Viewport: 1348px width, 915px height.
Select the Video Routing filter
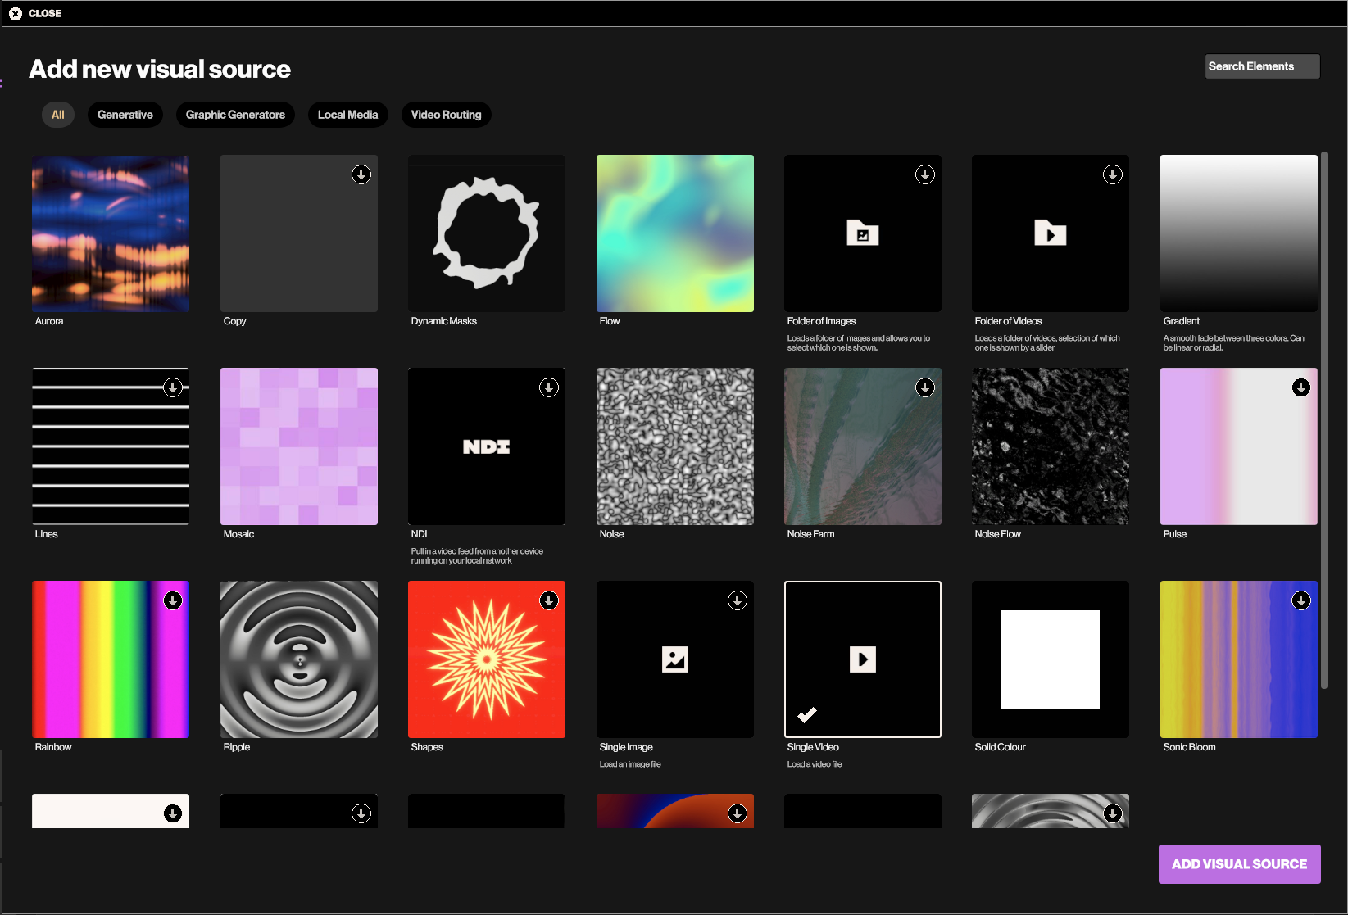(447, 115)
